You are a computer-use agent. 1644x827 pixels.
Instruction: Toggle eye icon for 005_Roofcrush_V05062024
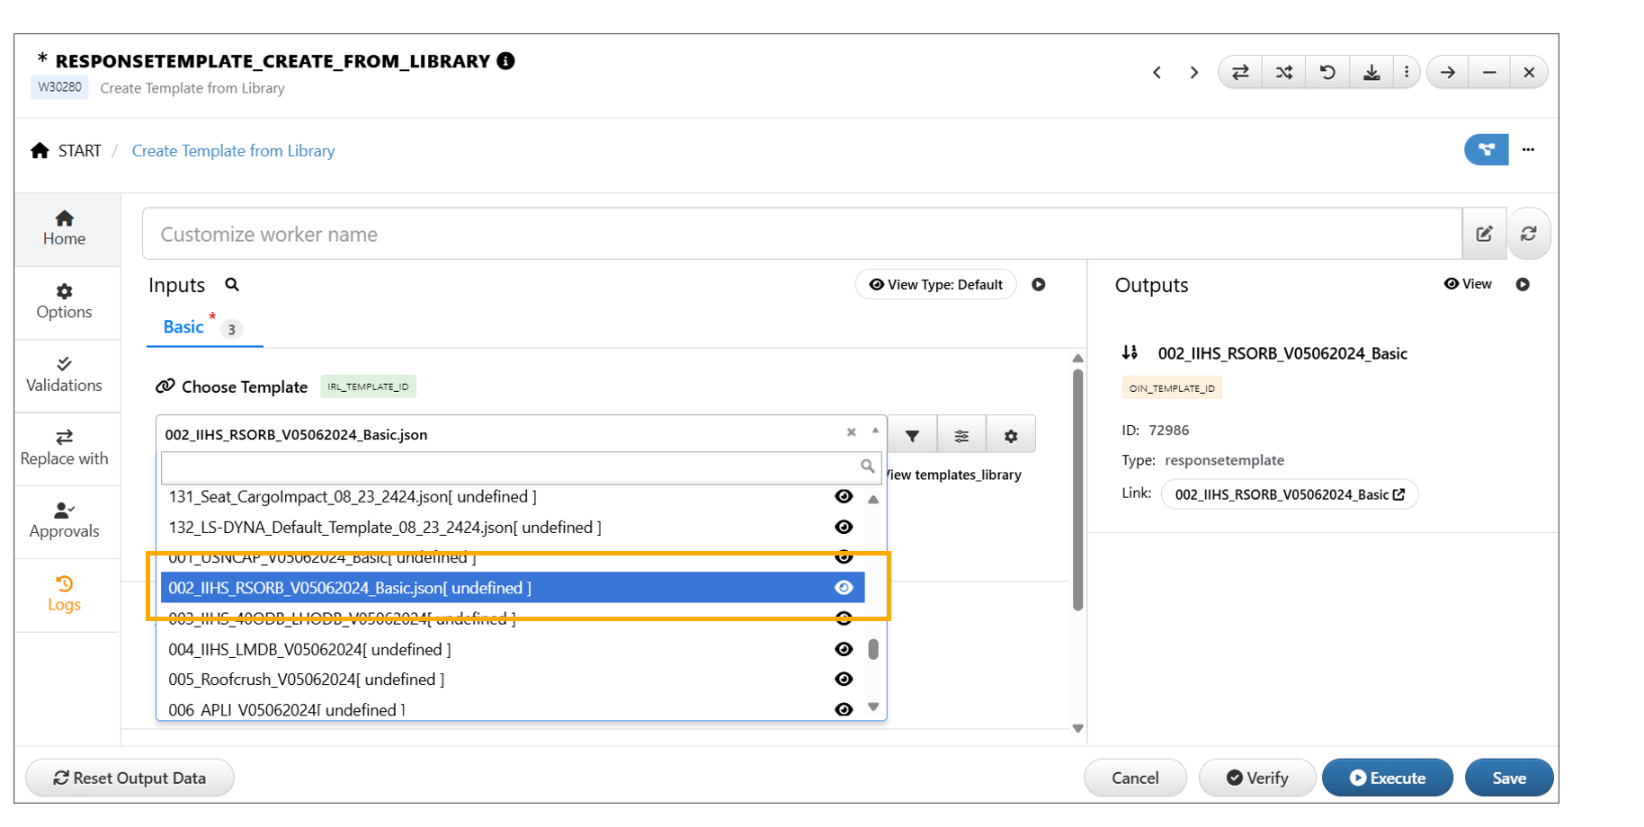pyautogui.click(x=844, y=680)
